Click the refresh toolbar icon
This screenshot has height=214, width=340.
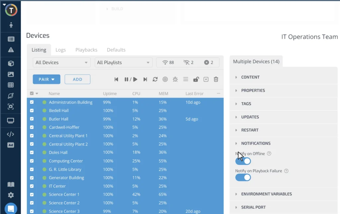coord(155,79)
